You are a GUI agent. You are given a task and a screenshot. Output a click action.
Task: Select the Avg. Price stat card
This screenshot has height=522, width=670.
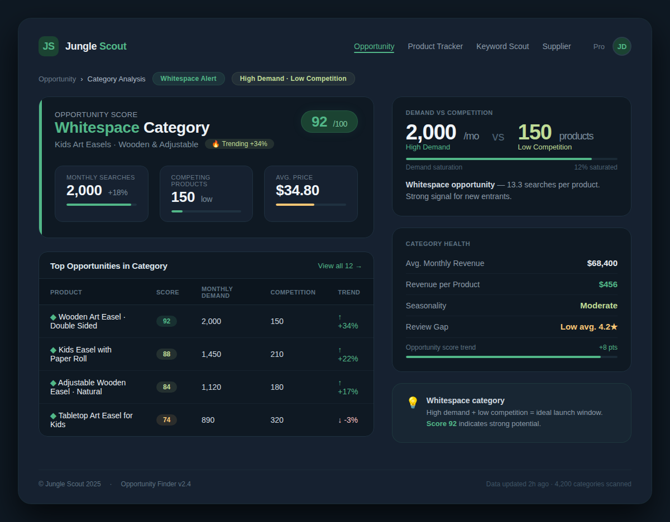pyautogui.click(x=311, y=194)
